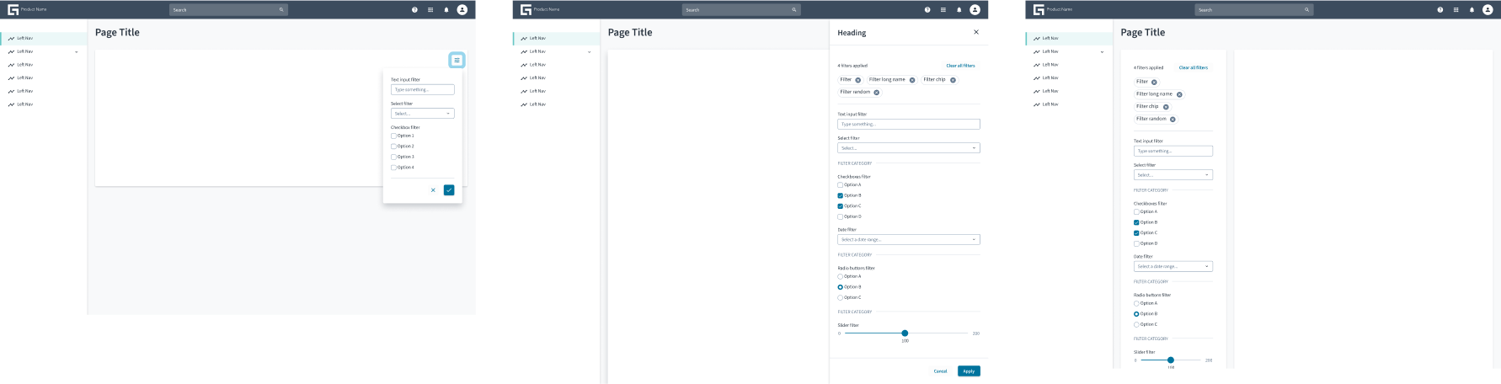
Task: Remove 'Filter chip' chip in right mockup
Action: point(1166,107)
